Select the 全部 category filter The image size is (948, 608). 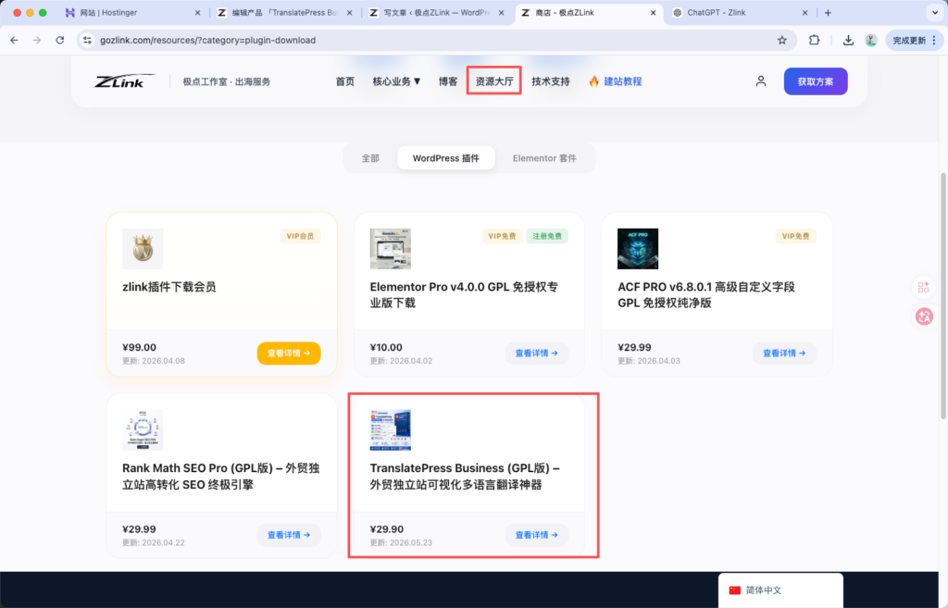point(370,158)
